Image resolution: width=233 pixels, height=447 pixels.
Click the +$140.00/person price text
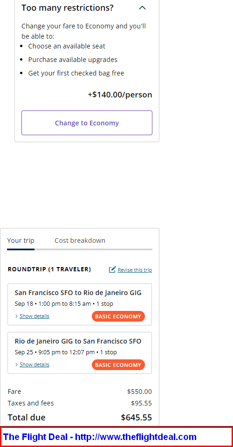(x=120, y=95)
